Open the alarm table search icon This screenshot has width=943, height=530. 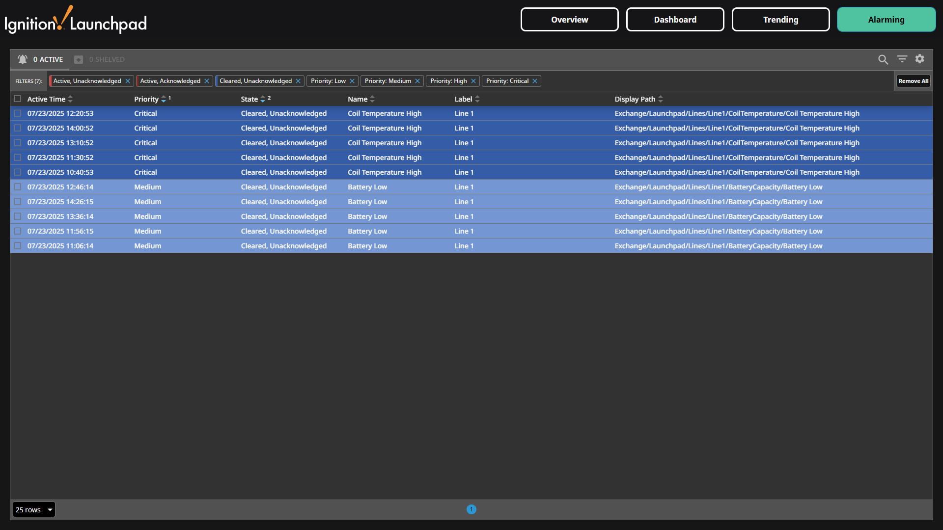tap(883, 59)
